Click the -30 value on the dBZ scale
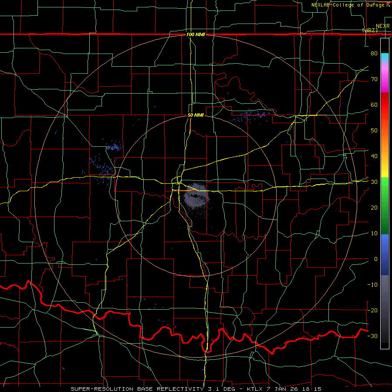Viewport: 392px width, 392px height. [x=372, y=336]
